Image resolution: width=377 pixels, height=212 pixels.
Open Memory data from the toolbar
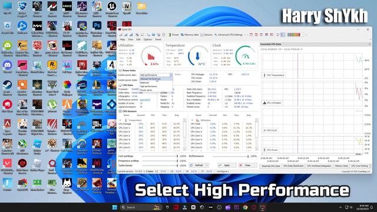190,35
